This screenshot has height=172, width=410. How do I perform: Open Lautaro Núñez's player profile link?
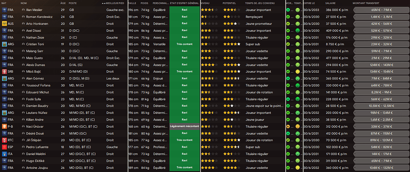tap(36, 113)
